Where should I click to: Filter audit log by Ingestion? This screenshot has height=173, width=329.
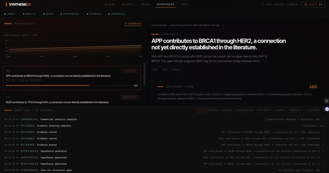click(212, 110)
